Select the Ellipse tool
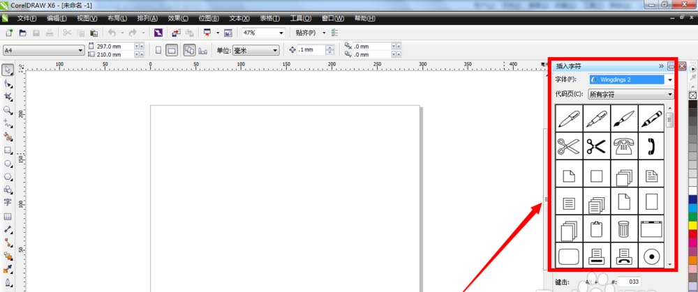This screenshot has height=292, width=698. (x=8, y=164)
